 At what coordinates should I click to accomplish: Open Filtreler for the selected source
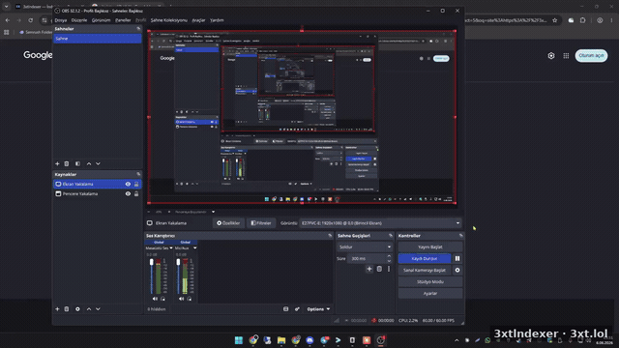261,223
